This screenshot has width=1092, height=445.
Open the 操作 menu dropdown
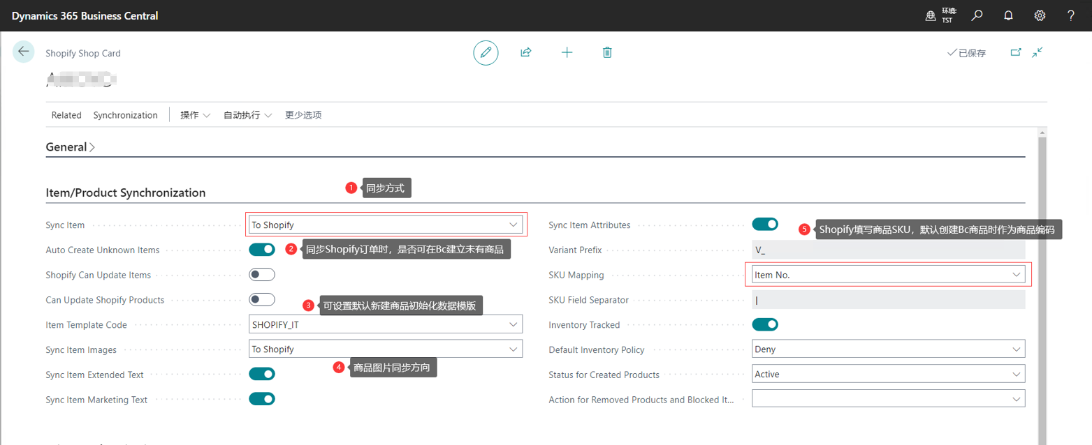click(196, 115)
